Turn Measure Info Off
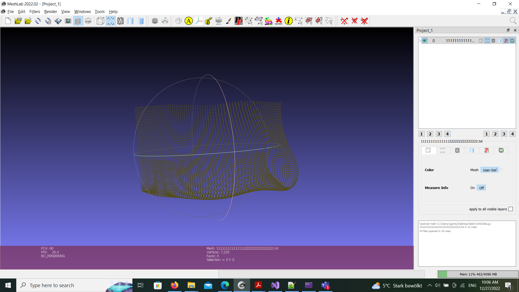 coord(481,188)
